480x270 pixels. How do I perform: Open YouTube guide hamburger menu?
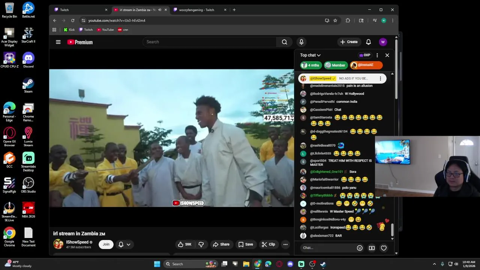tap(58, 42)
